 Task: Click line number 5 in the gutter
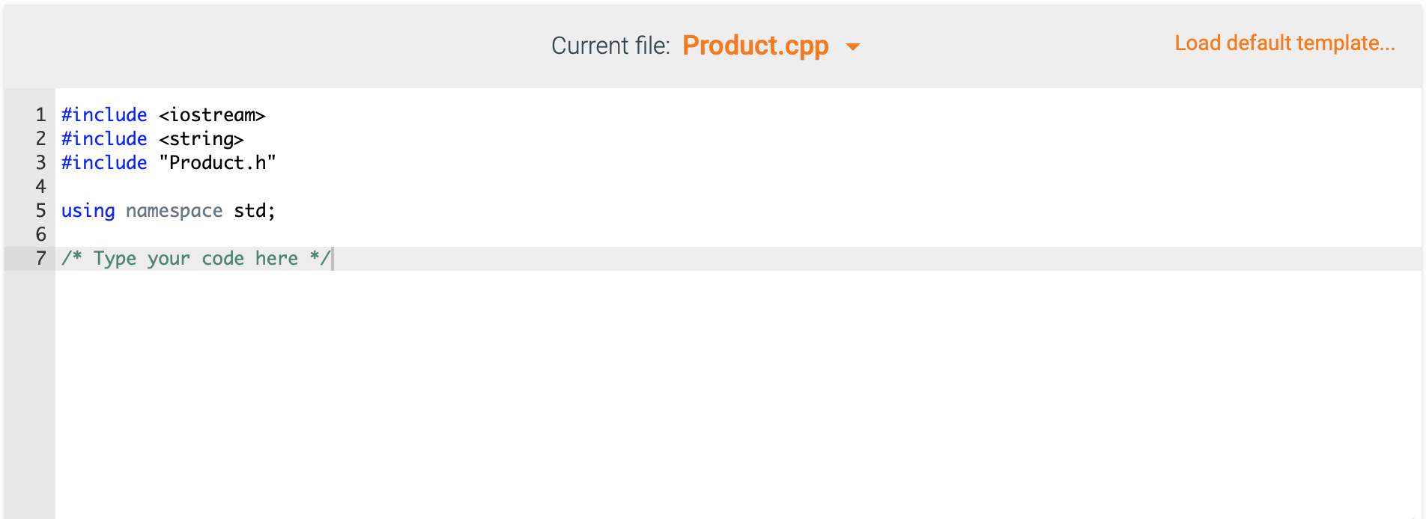(x=40, y=210)
